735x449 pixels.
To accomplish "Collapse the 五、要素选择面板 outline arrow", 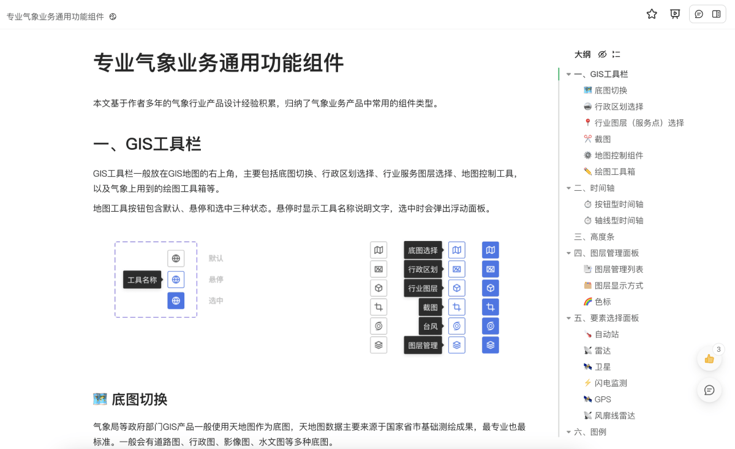I will coord(568,319).
